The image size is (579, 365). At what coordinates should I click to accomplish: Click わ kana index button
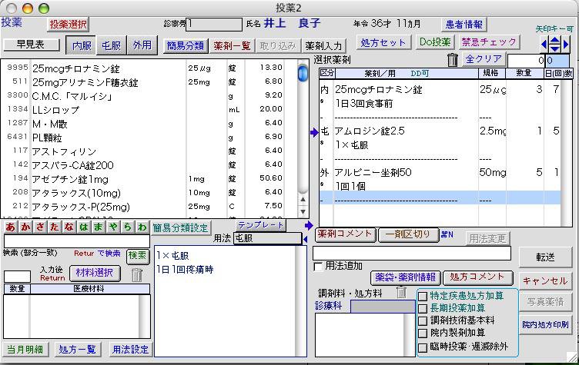click(x=142, y=227)
